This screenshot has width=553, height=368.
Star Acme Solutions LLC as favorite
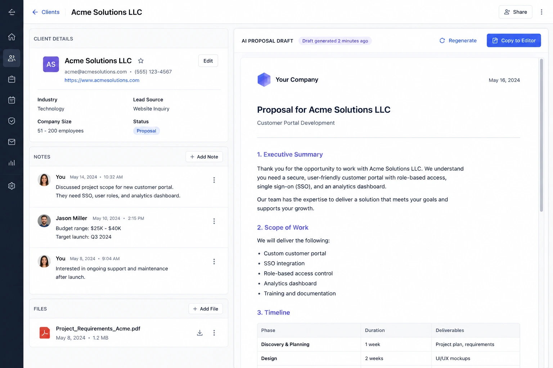pos(141,61)
